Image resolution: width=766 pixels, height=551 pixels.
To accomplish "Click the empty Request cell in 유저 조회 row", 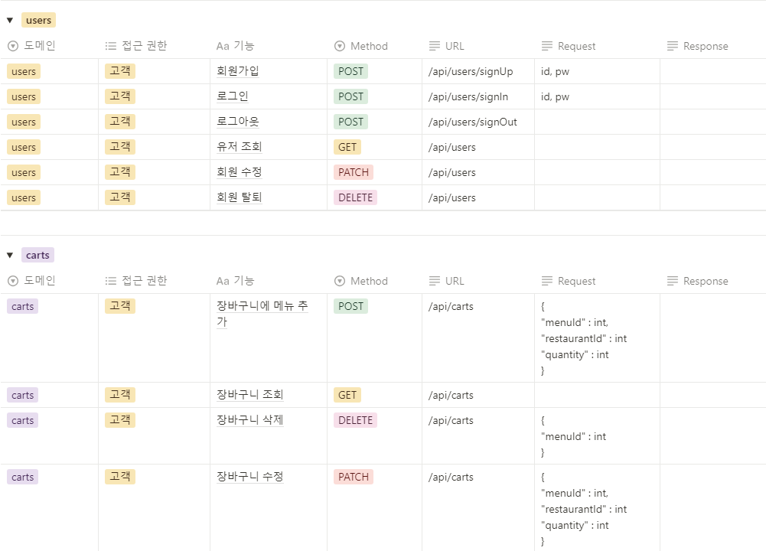I will tap(597, 148).
